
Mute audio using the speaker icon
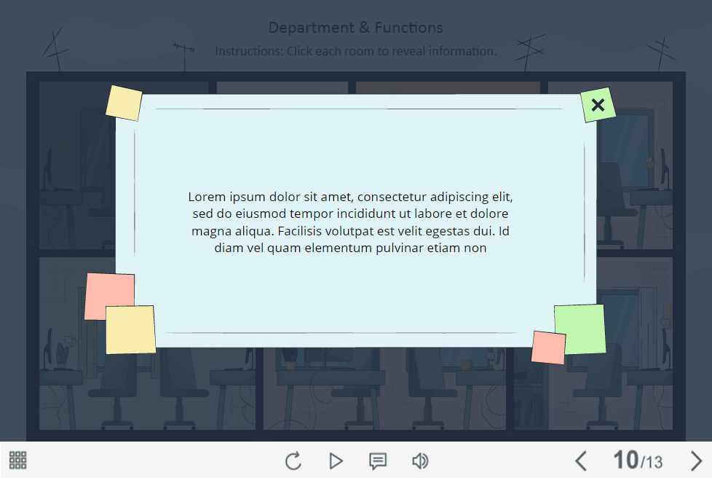[419, 461]
